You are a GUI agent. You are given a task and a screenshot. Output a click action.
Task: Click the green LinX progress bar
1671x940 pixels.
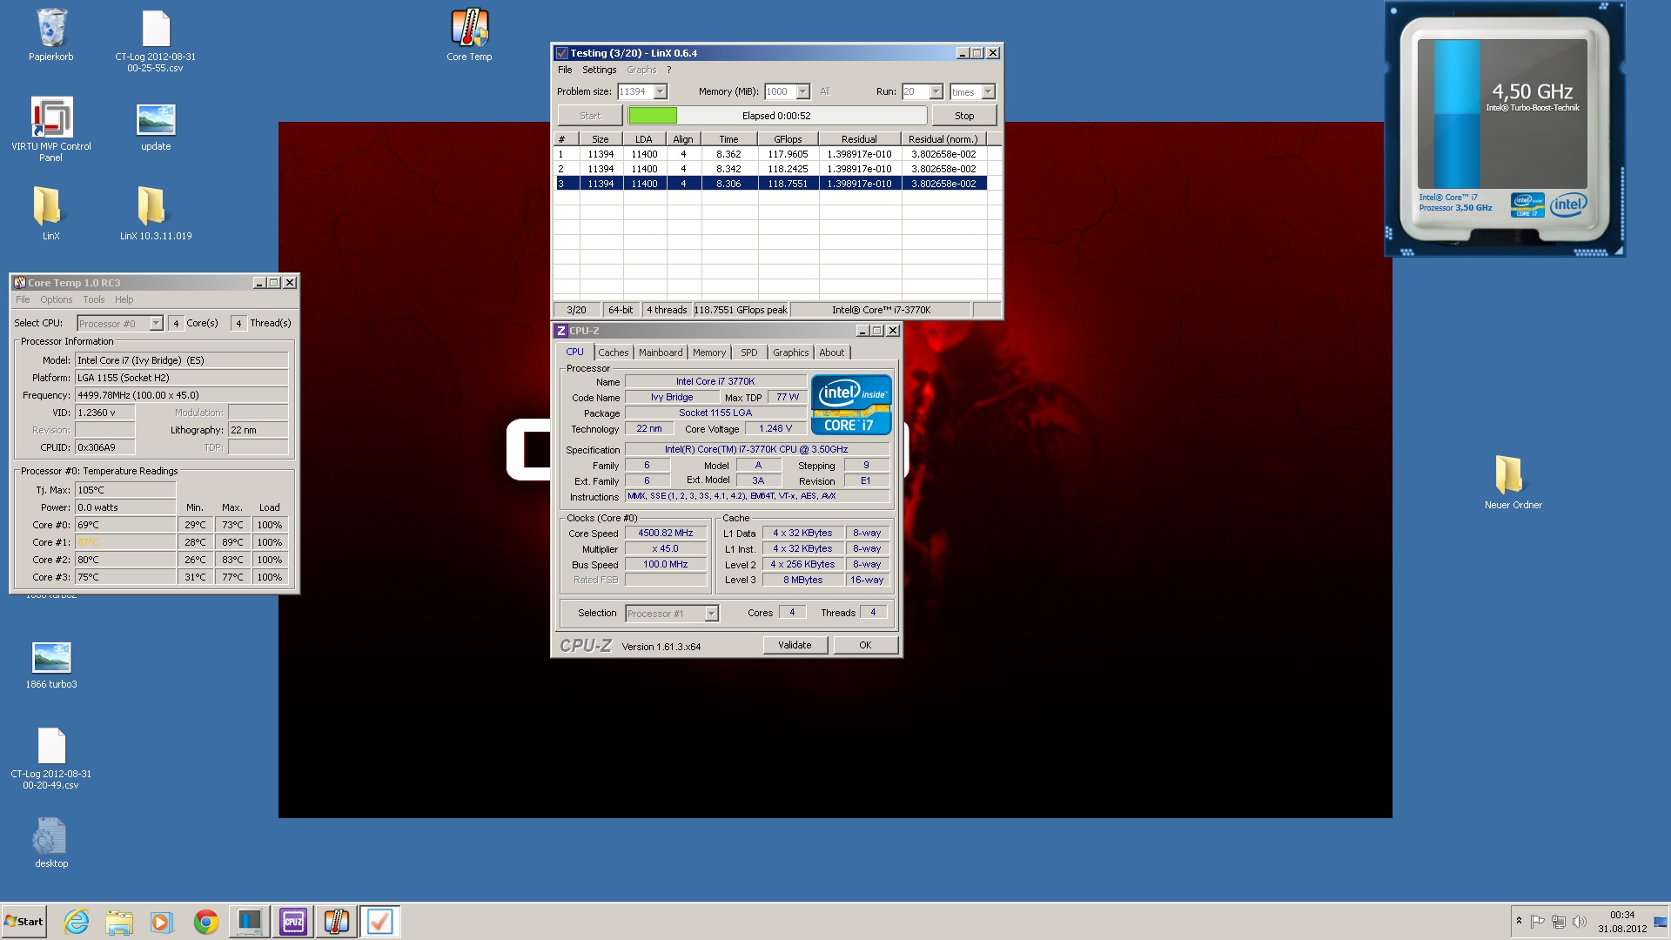coord(653,116)
